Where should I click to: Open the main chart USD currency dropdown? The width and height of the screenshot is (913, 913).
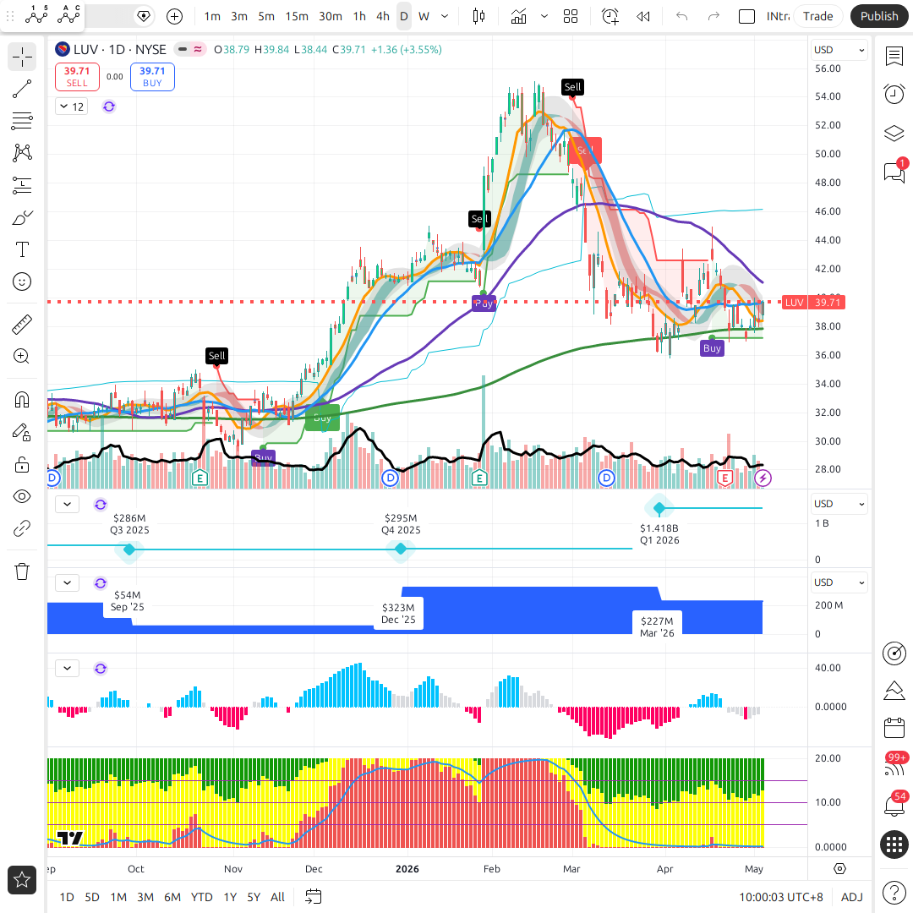click(x=839, y=50)
